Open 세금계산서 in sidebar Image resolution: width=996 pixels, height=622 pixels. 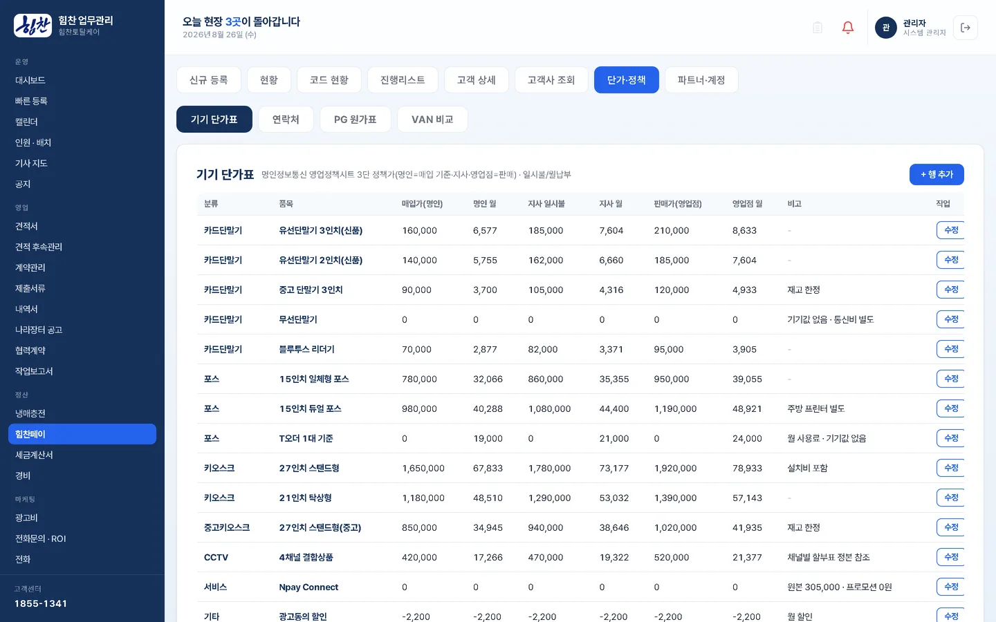82,455
